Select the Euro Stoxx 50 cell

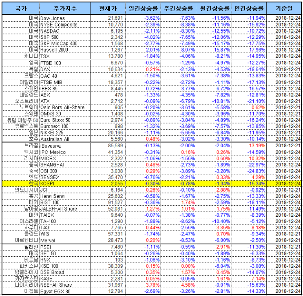[x=65, y=120]
